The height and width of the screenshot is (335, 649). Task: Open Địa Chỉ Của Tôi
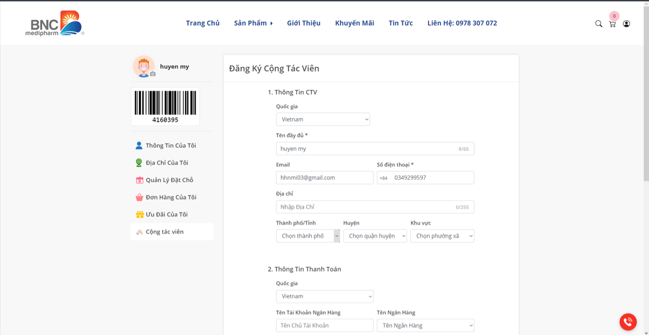pos(167,163)
